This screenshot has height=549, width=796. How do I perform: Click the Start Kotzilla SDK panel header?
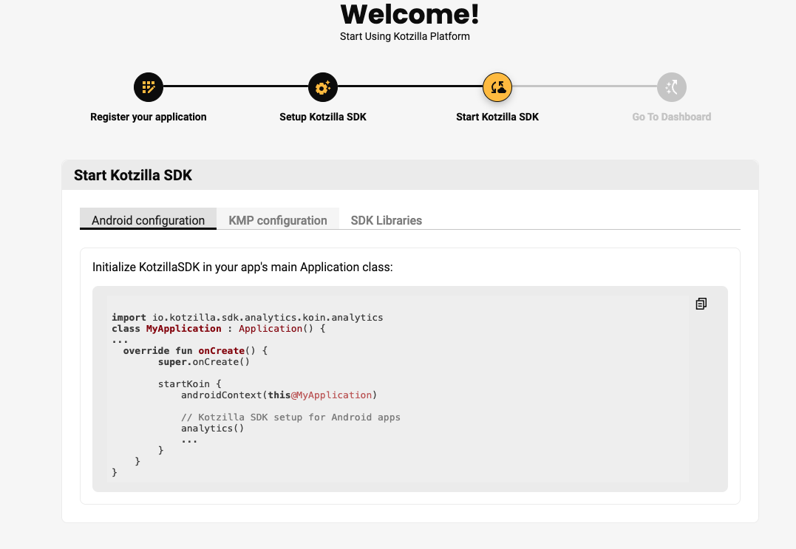[x=133, y=175]
